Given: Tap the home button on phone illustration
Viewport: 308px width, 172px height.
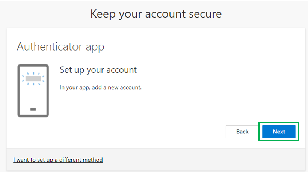Looking at the screenshot, I should [x=33, y=109].
